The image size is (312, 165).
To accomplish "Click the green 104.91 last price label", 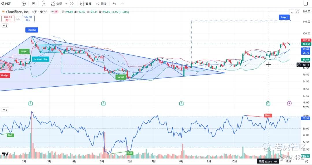I will click(x=306, y=44).
